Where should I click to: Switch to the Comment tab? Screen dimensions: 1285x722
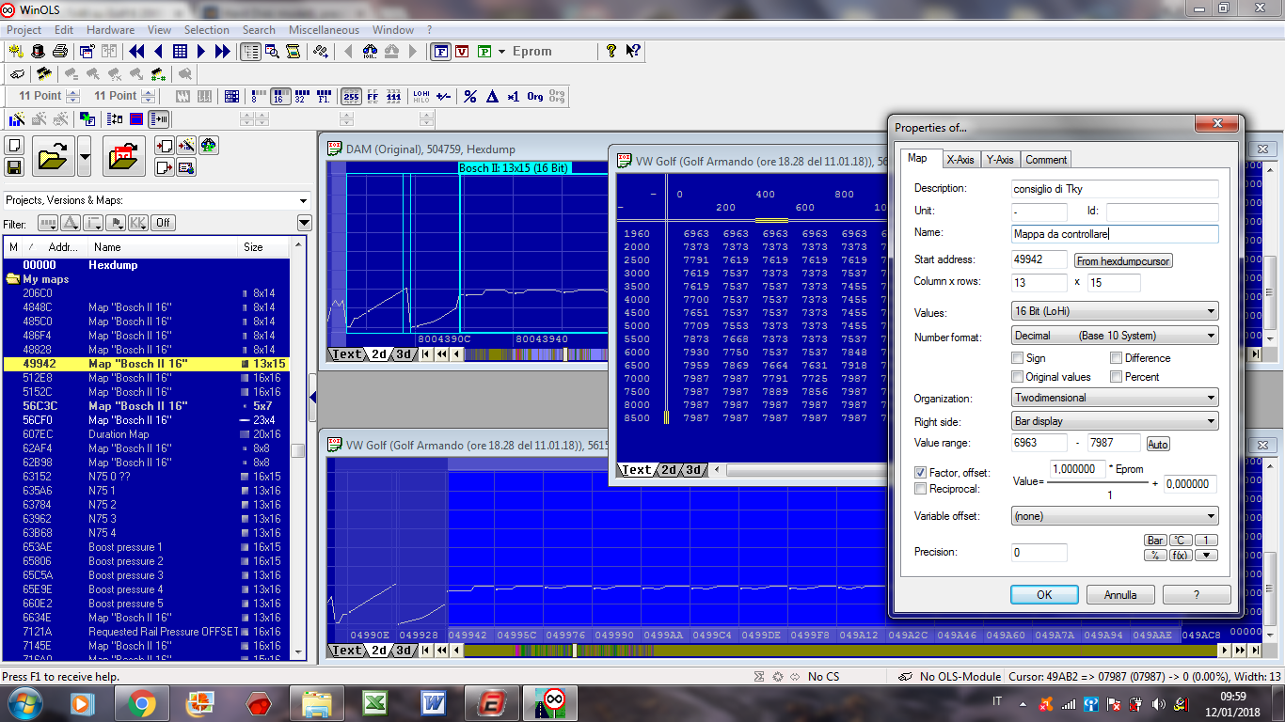(1046, 160)
